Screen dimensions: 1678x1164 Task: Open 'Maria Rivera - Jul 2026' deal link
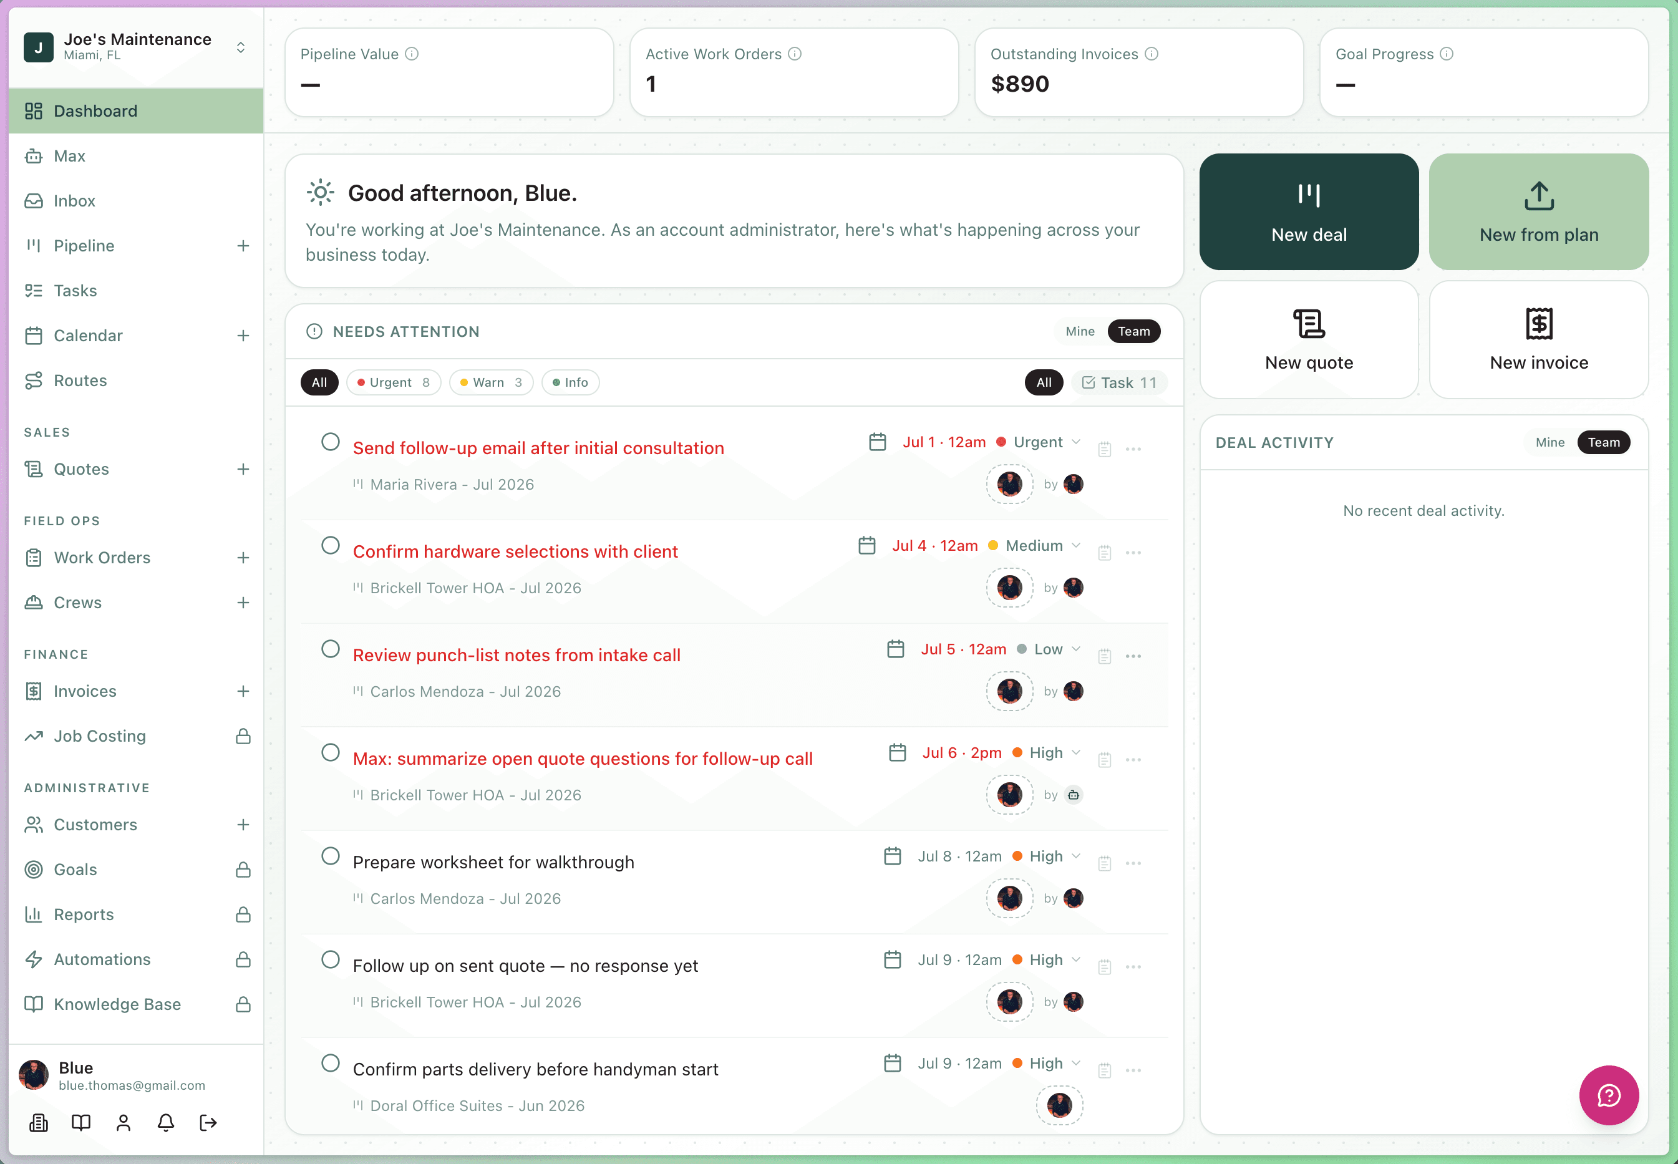(x=452, y=484)
